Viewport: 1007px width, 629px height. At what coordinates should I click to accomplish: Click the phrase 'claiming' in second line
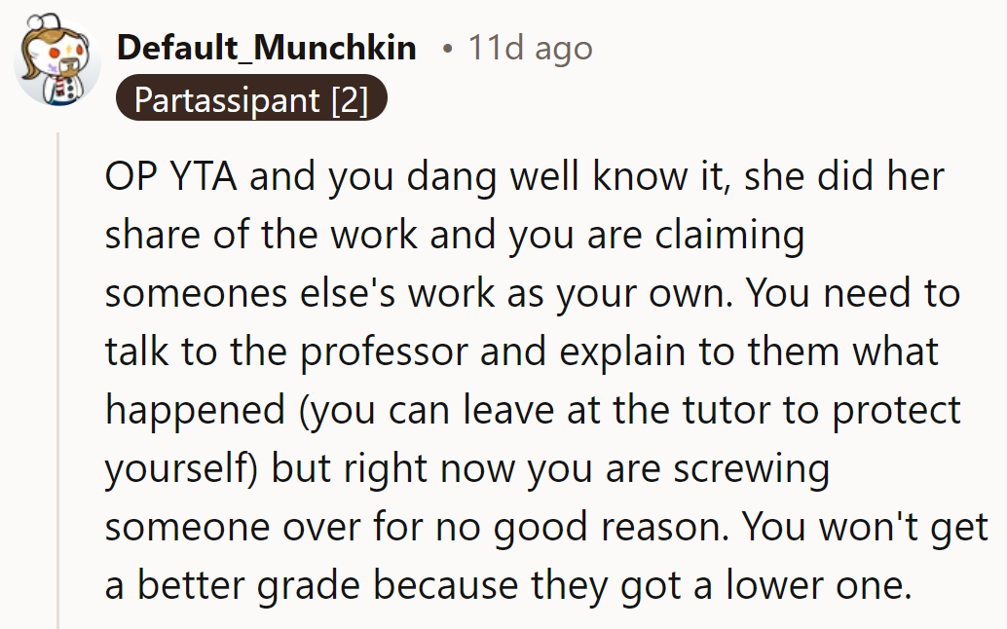pyautogui.click(x=729, y=236)
